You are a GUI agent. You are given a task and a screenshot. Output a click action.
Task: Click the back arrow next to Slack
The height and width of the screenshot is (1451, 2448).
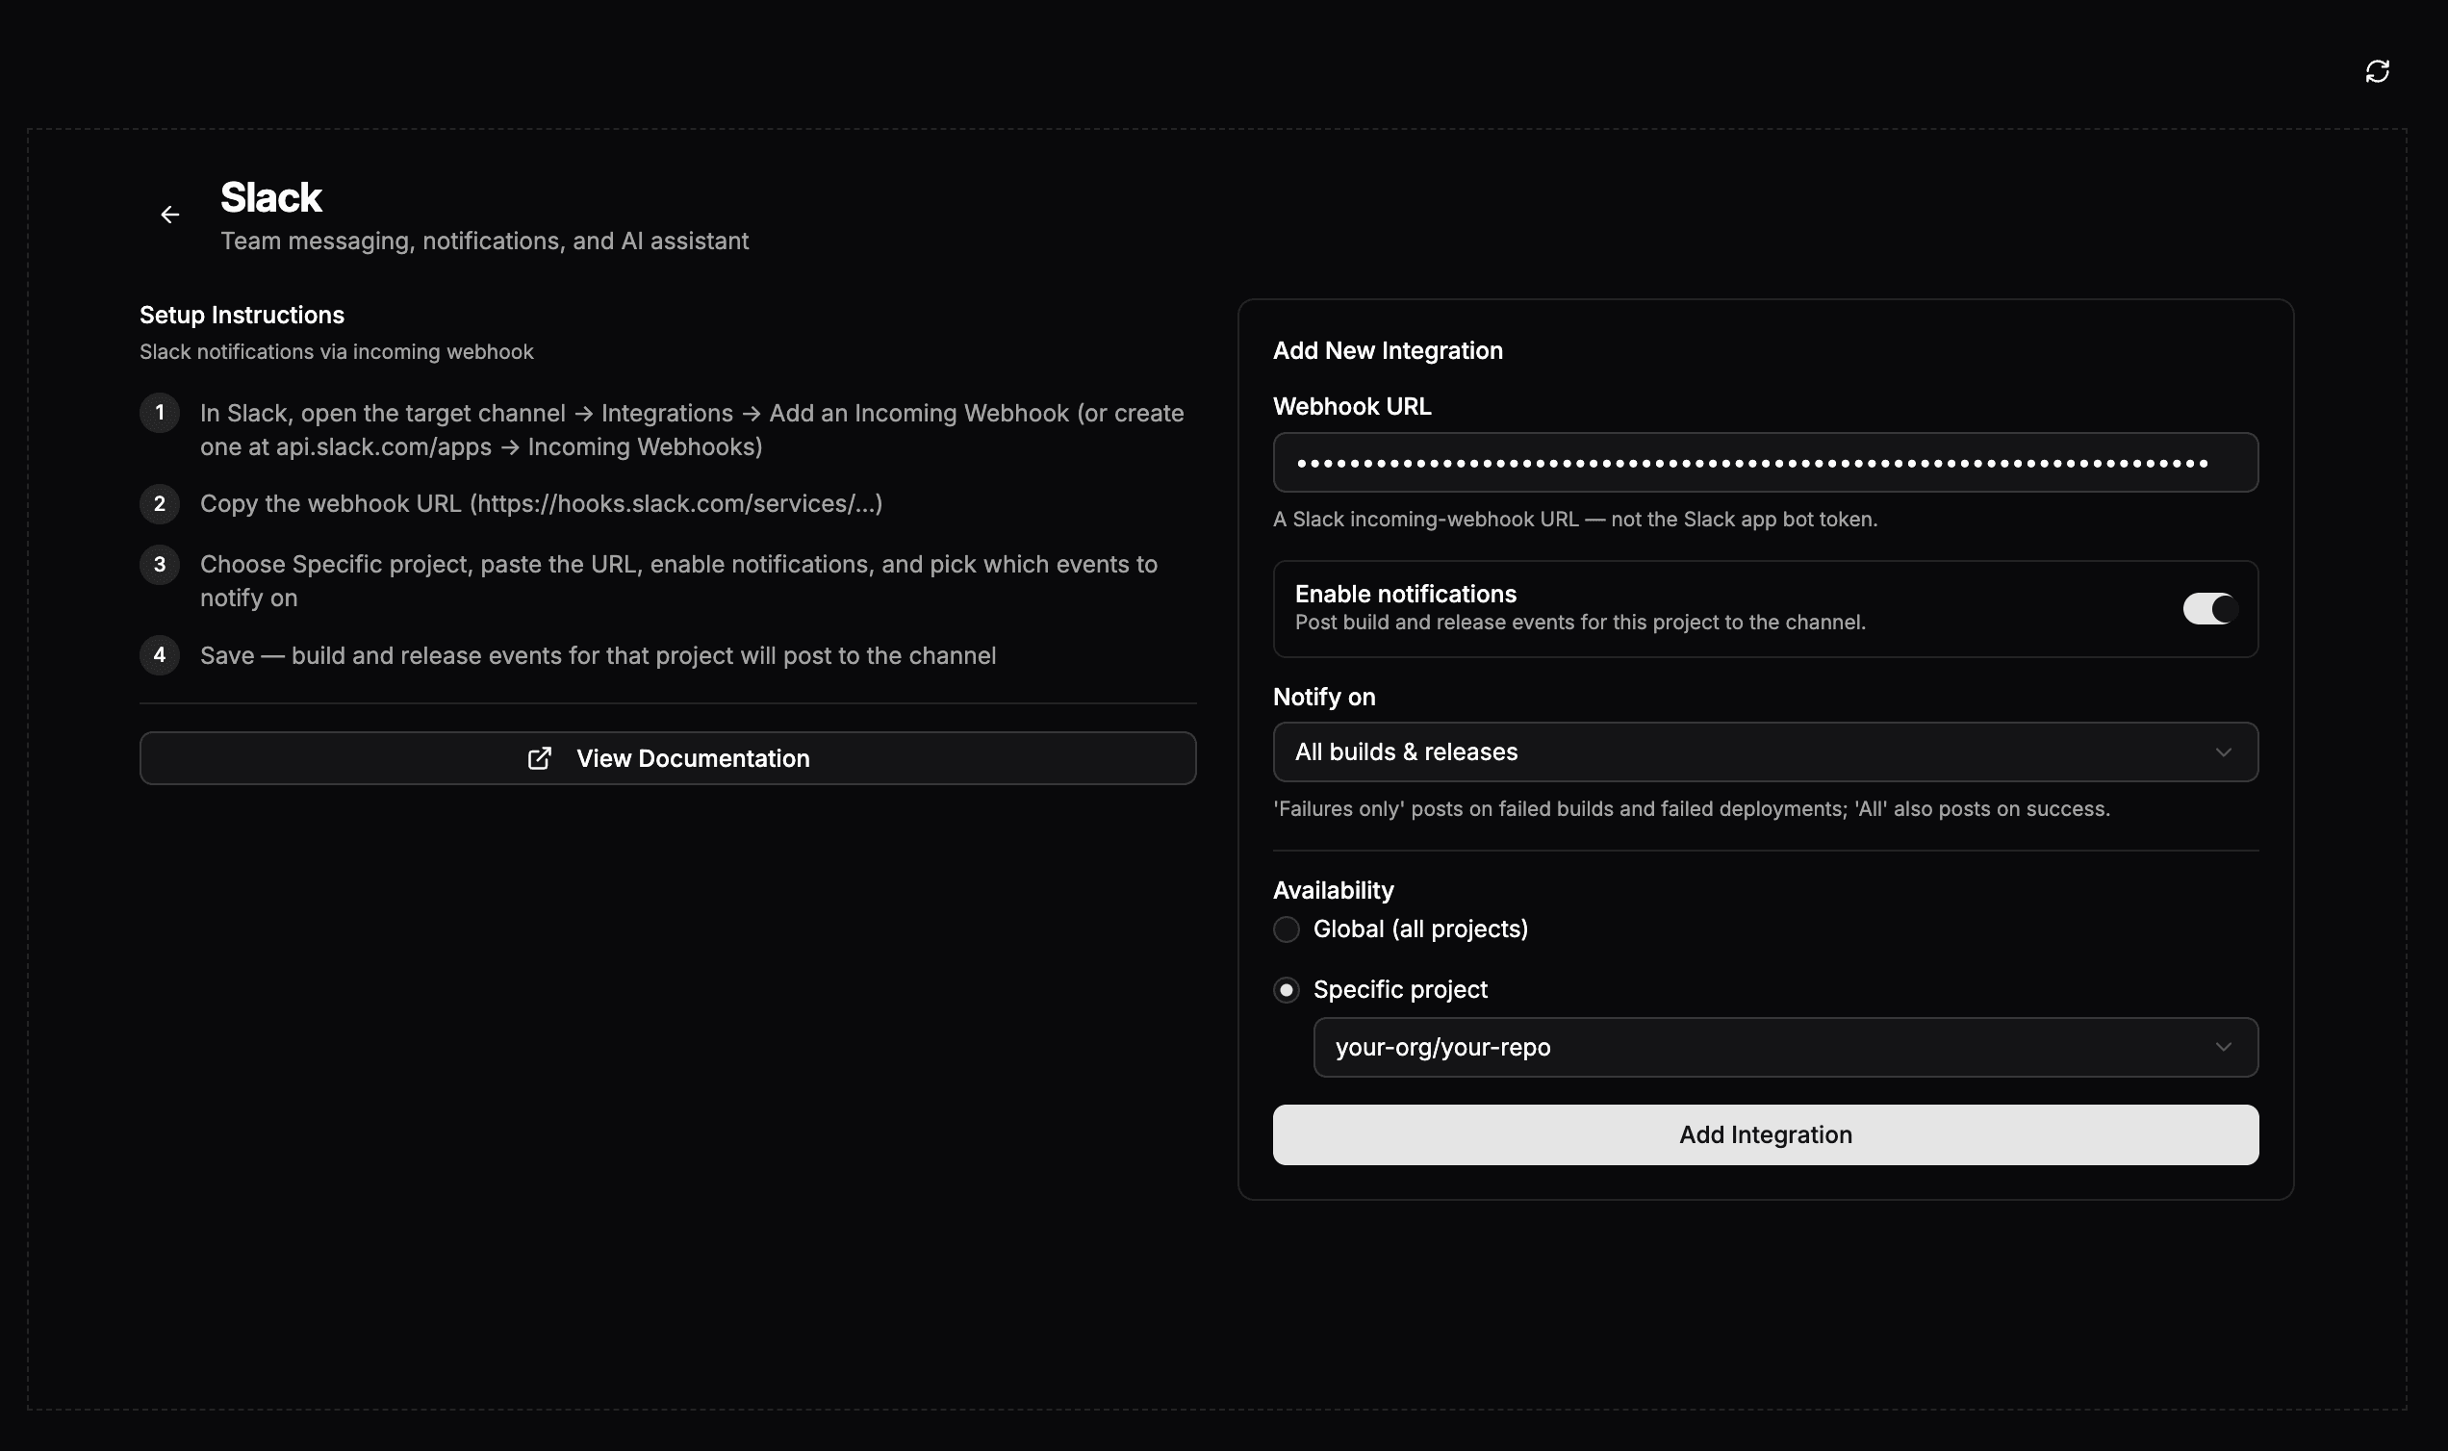(x=170, y=215)
